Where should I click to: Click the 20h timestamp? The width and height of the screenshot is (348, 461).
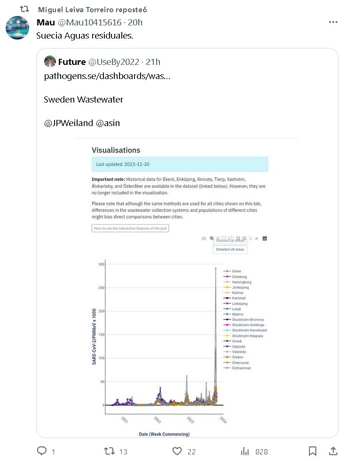[x=135, y=22]
